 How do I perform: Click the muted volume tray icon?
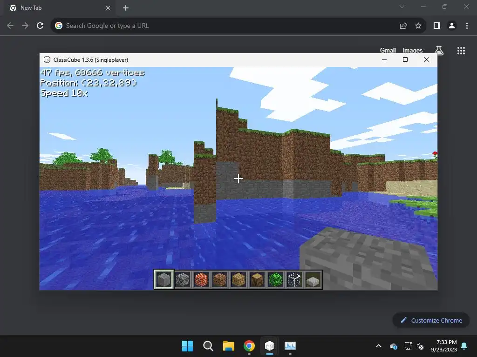421,346
